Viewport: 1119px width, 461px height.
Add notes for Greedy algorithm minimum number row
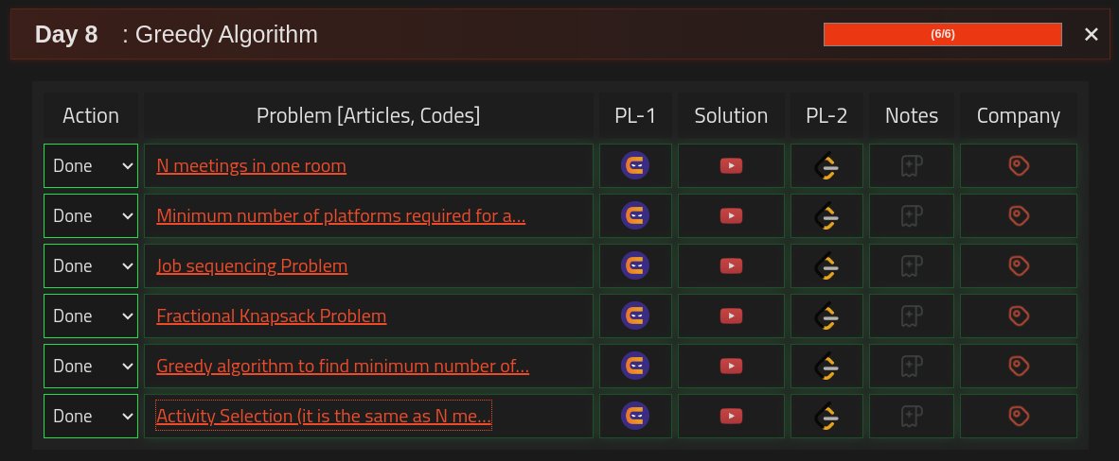click(x=912, y=365)
